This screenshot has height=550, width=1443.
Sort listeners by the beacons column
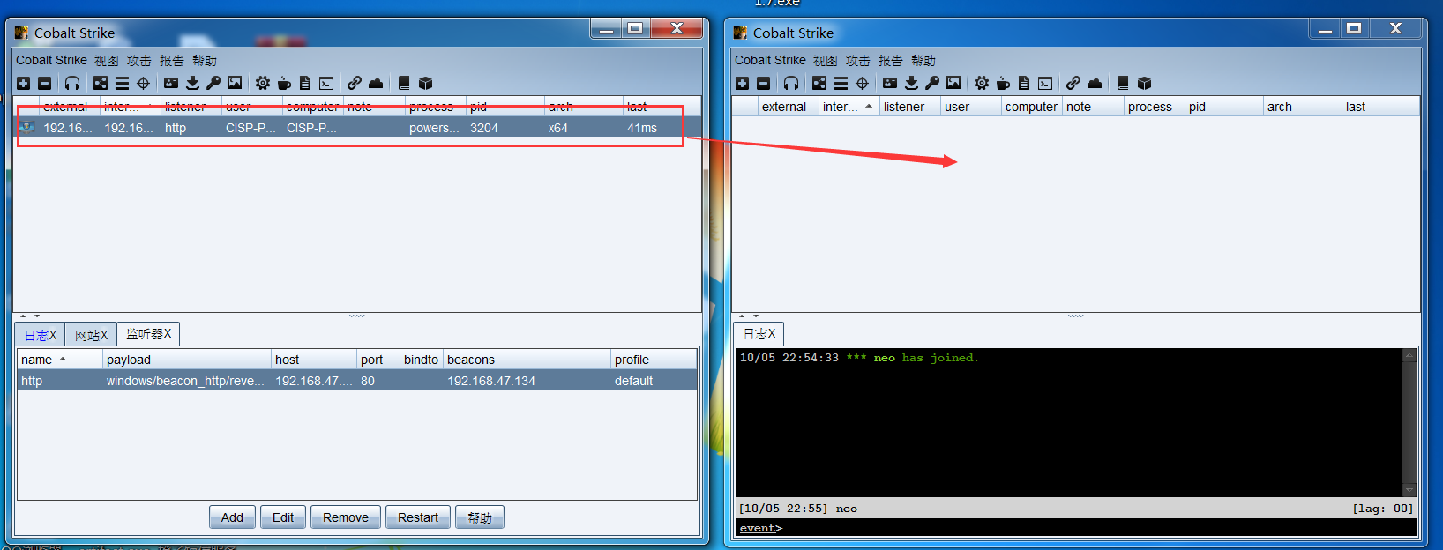[x=527, y=360]
